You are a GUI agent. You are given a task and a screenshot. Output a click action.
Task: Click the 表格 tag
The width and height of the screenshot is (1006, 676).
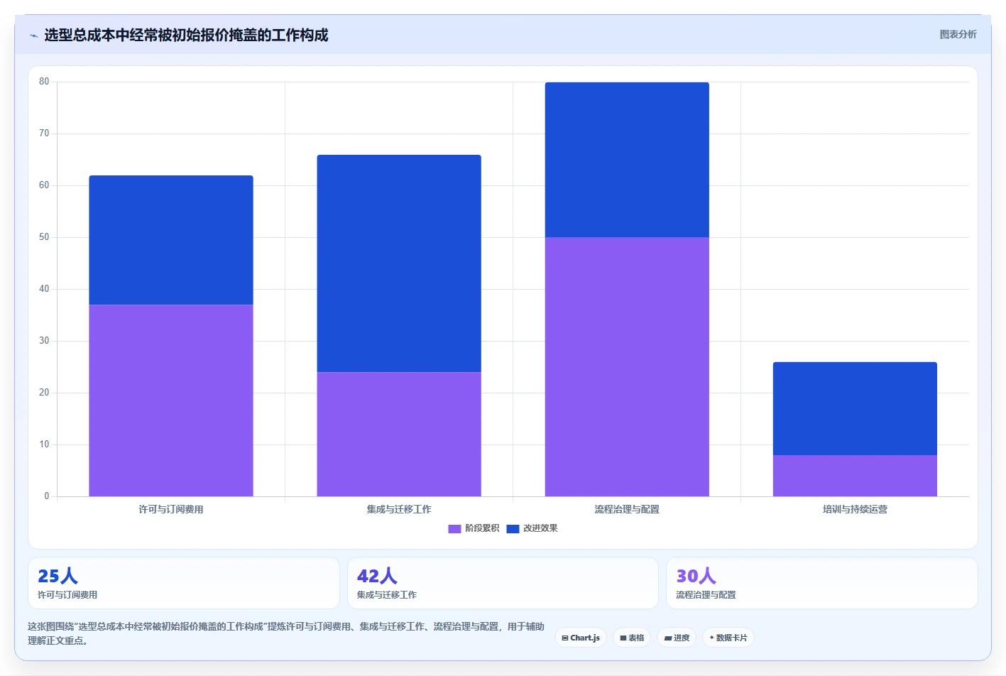click(632, 638)
